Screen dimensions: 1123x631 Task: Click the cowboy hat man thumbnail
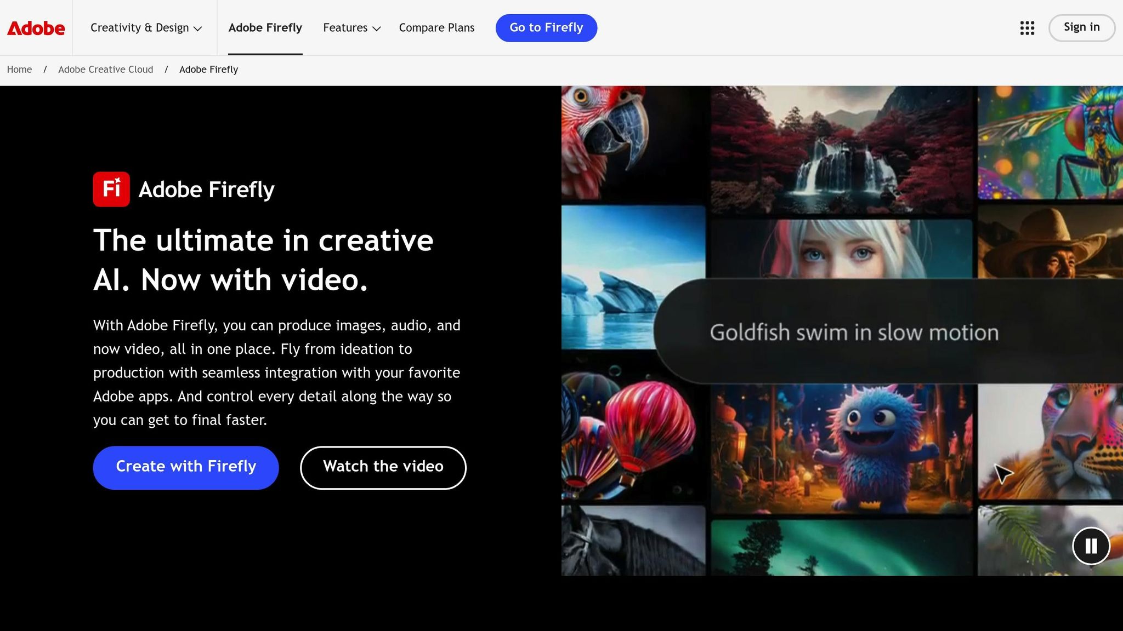point(1050,242)
